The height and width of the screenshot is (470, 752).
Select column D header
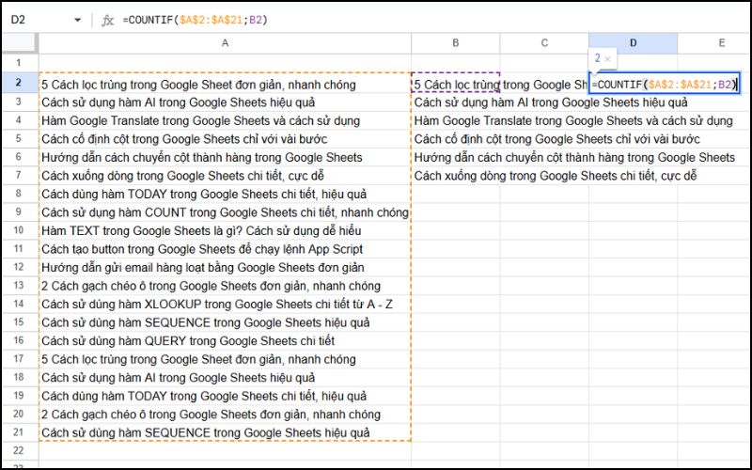633,43
